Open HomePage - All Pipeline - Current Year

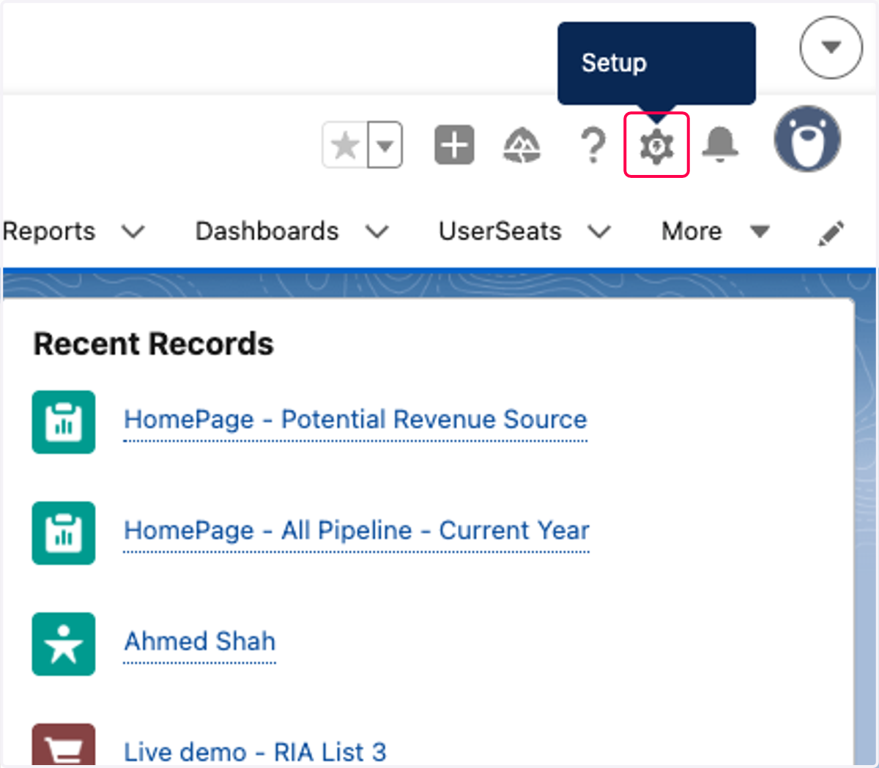click(x=356, y=530)
